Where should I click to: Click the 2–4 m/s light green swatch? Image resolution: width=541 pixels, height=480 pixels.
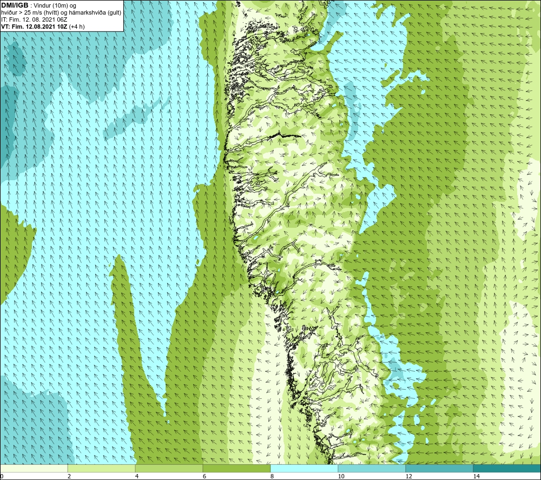(102, 469)
